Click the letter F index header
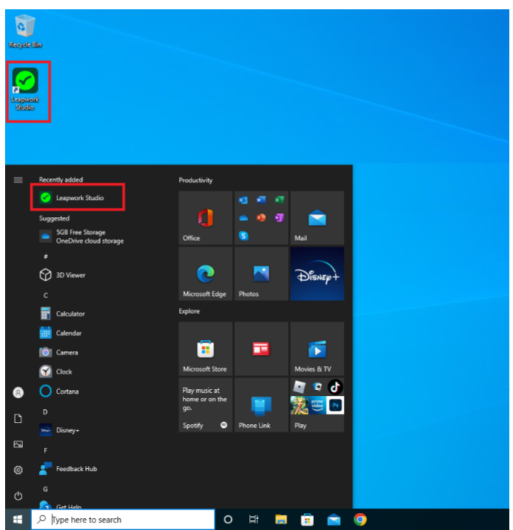 click(45, 450)
